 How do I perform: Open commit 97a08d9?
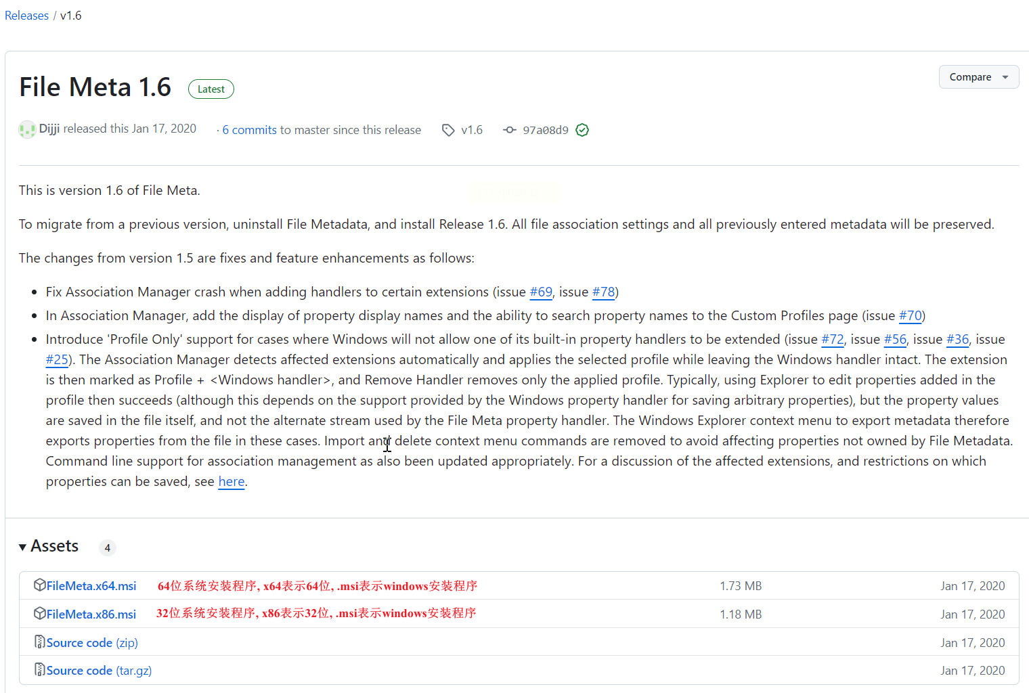pos(546,130)
